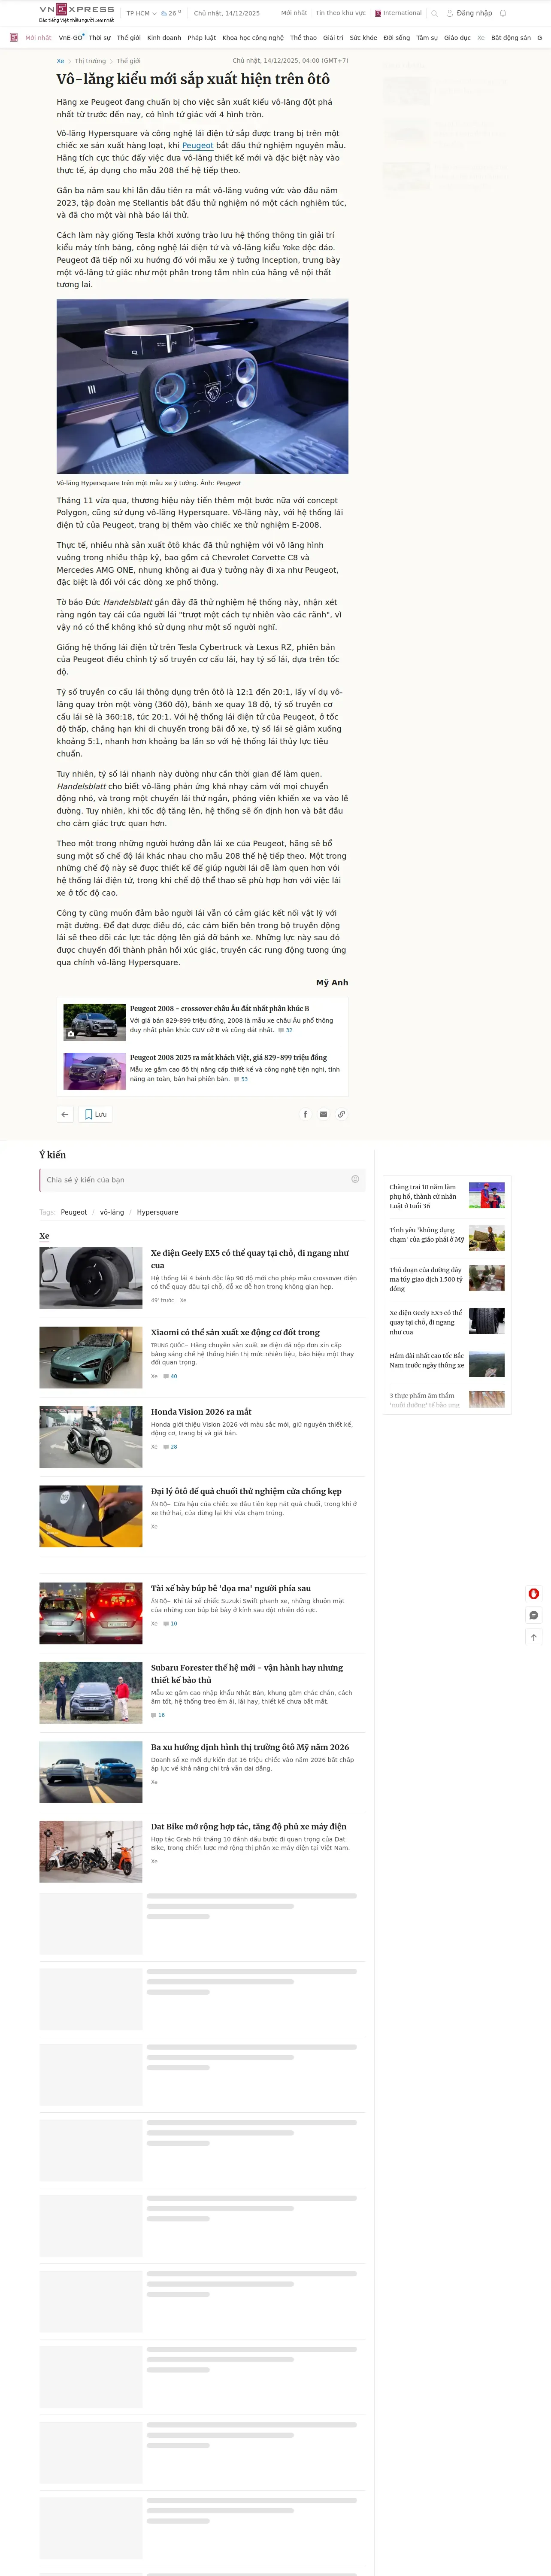Open 'Honda Vision 2026 ra mắt' article
The height and width of the screenshot is (2576, 551).
[201, 1412]
